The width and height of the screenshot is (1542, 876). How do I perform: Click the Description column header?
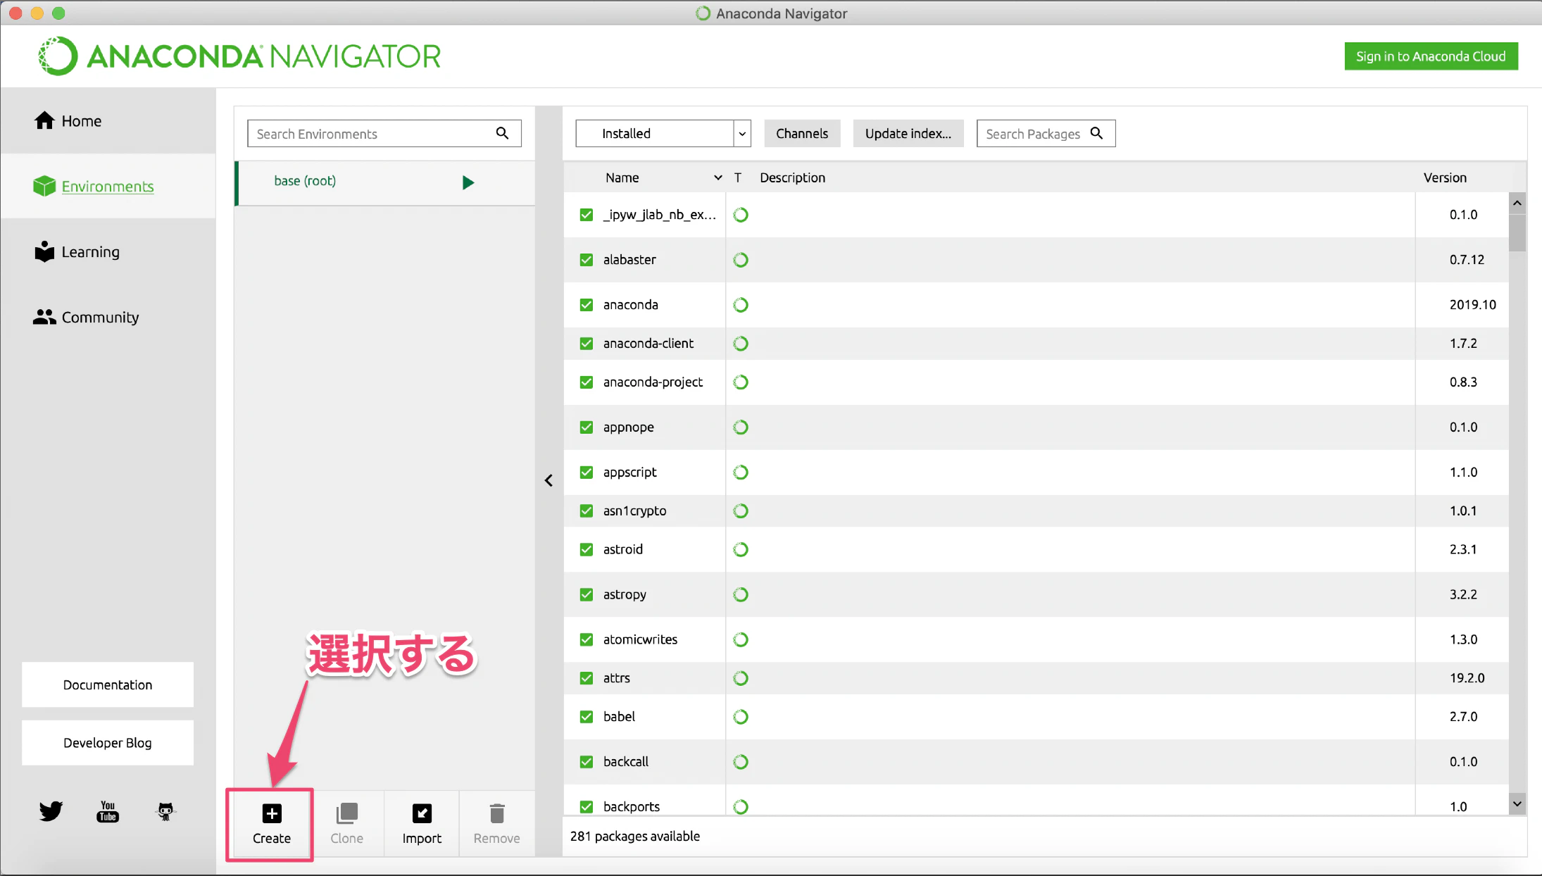pyautogui.click(x=792, y=178)
